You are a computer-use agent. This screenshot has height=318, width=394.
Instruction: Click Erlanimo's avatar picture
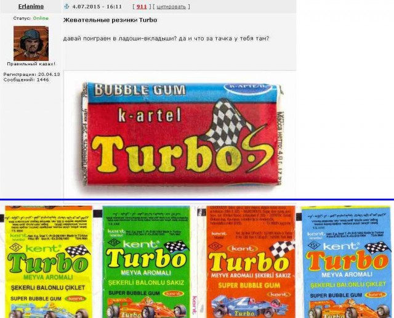click(x=31, y=43)
